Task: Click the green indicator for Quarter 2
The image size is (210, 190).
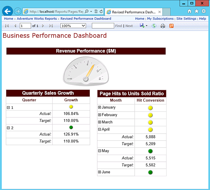Action: (x=71, y=127)
